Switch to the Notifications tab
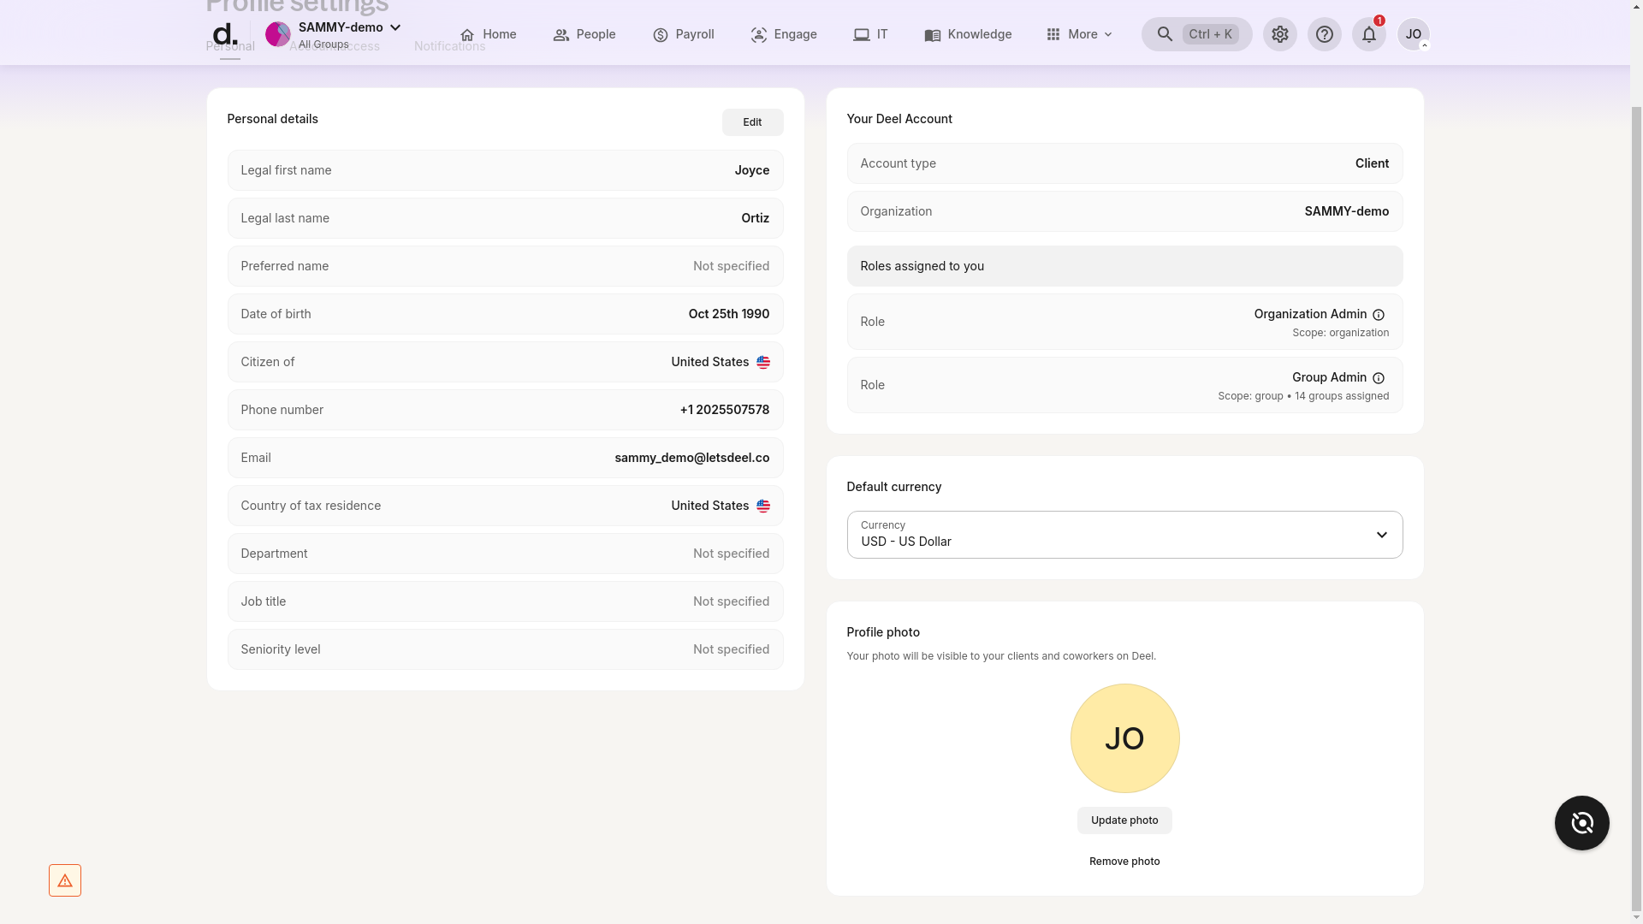The width and height of the screenshot is (1643, 924). tap(449, 47)
